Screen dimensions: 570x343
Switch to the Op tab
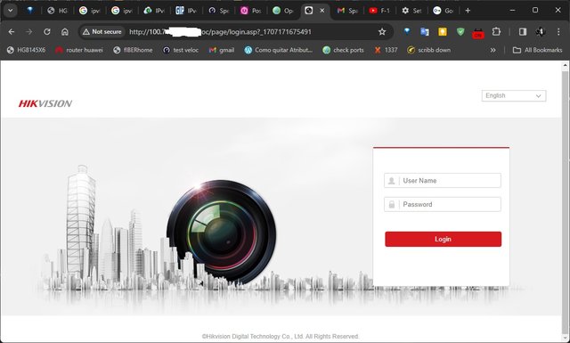pyautogui.click(x=283, y=11)
